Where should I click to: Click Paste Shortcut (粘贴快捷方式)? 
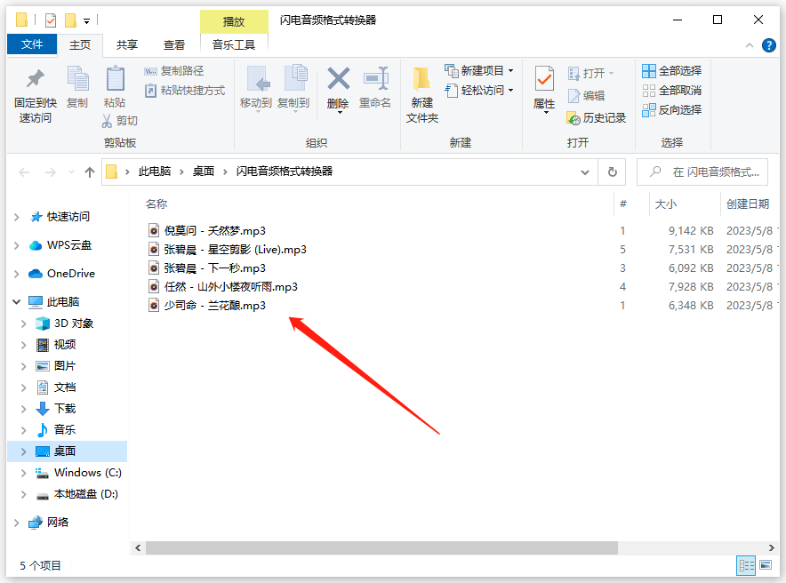[184, 91]
